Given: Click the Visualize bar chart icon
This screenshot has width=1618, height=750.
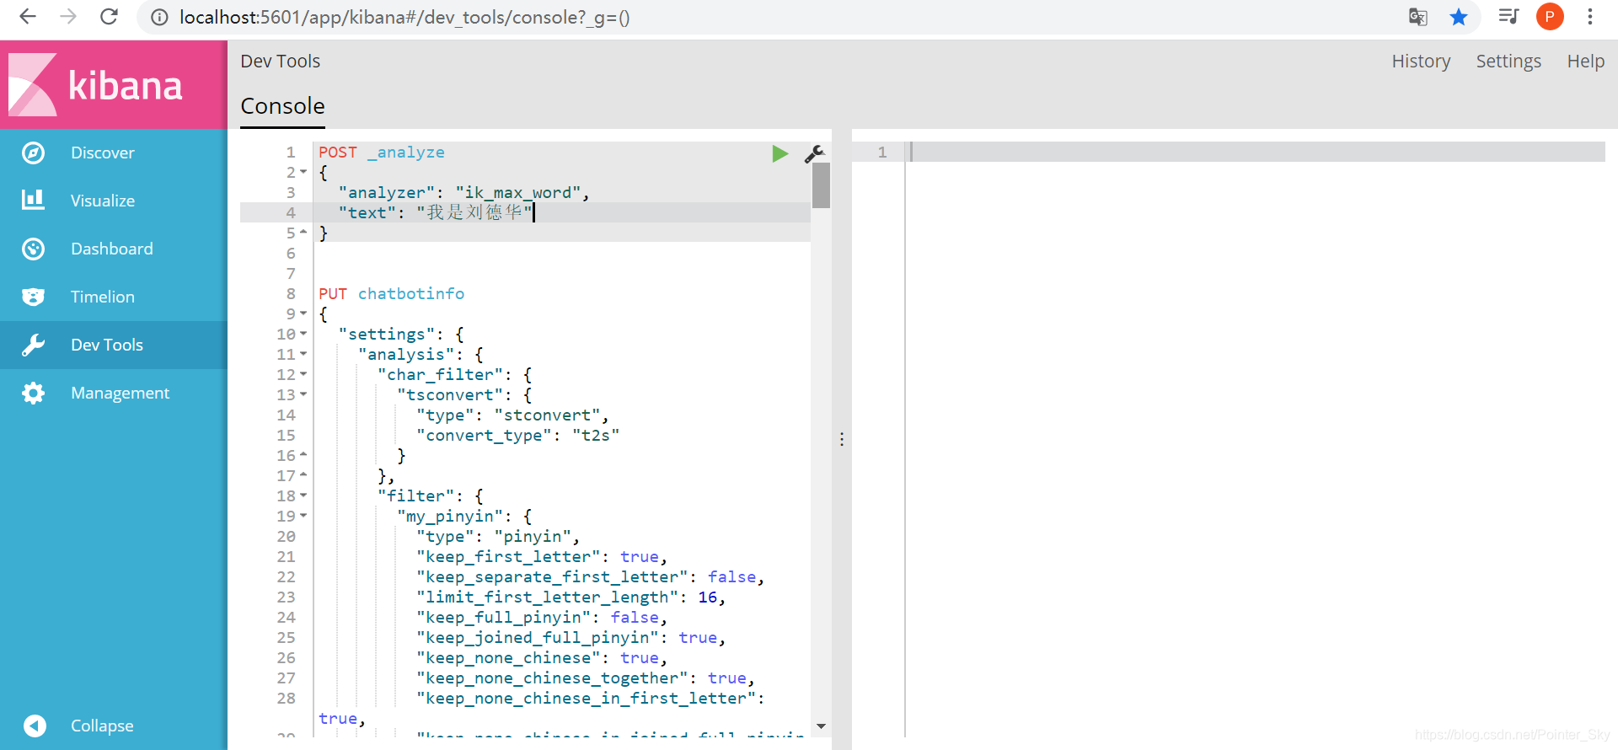Looking at the screenshot, I should tap(33, 201).
